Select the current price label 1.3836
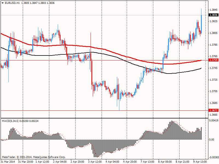219x164 pixels. 213,15
